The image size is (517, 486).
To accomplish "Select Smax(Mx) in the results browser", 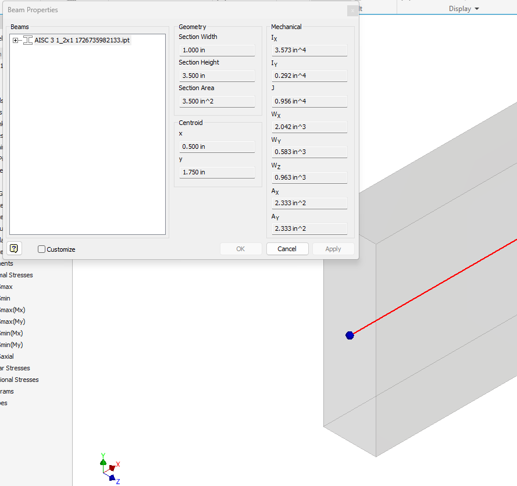I will [x=13, y=310].
